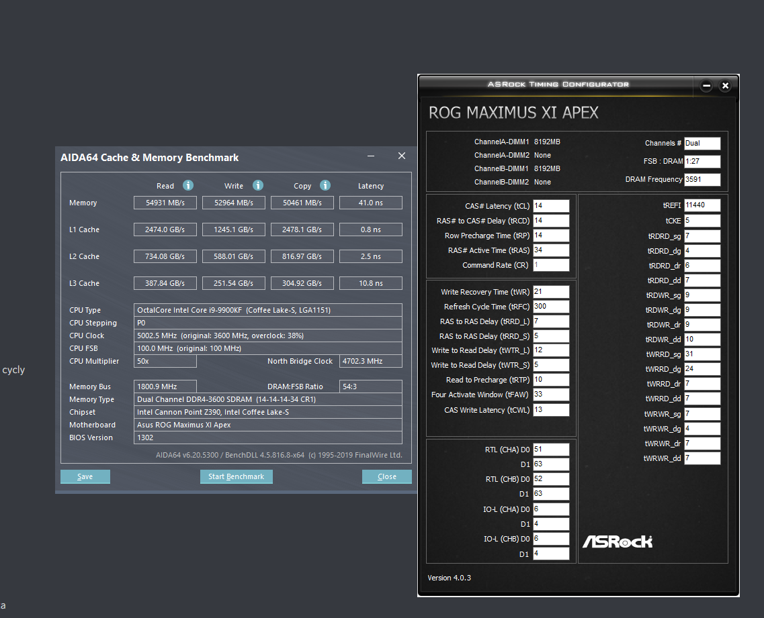Image resolution: width=764 pixels, height=618 pixels.
Task: Click L2 Cache Write value 588.01 GB/s
Action: tap(234, 256)
